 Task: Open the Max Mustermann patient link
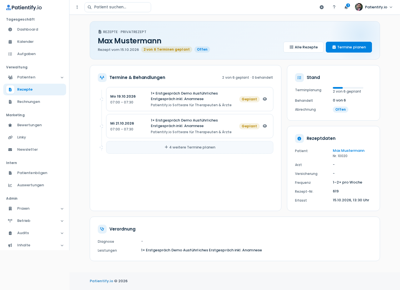pos(349,151)
